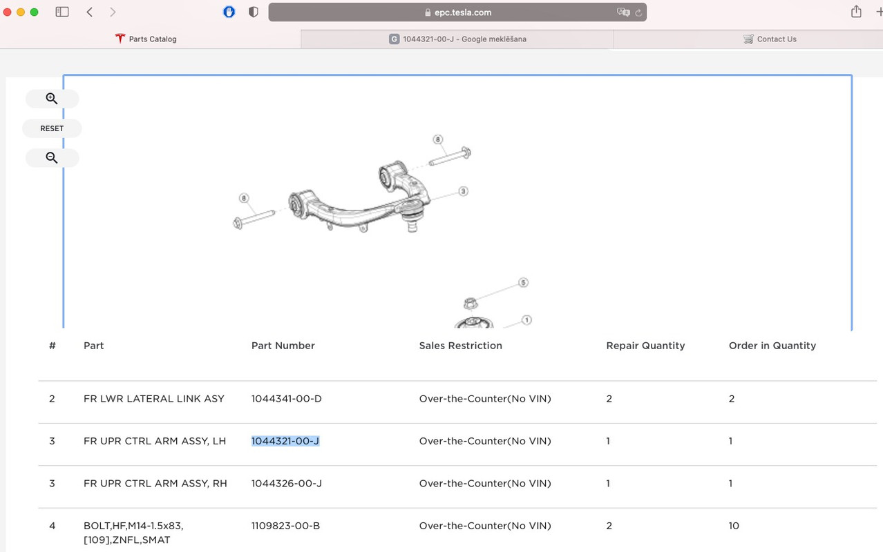Click the cart favicon on Contact Us tab
883x552 pixels.
(748, 39)
